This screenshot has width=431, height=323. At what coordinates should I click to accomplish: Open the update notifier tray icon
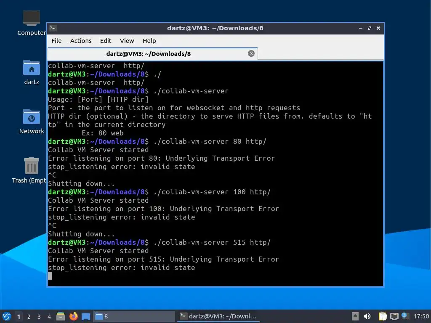tap(405, 316)
